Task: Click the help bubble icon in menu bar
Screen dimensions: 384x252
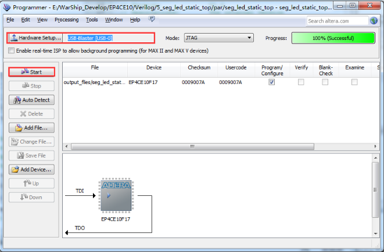Action: pyautogui.click(x=152, y=19)
